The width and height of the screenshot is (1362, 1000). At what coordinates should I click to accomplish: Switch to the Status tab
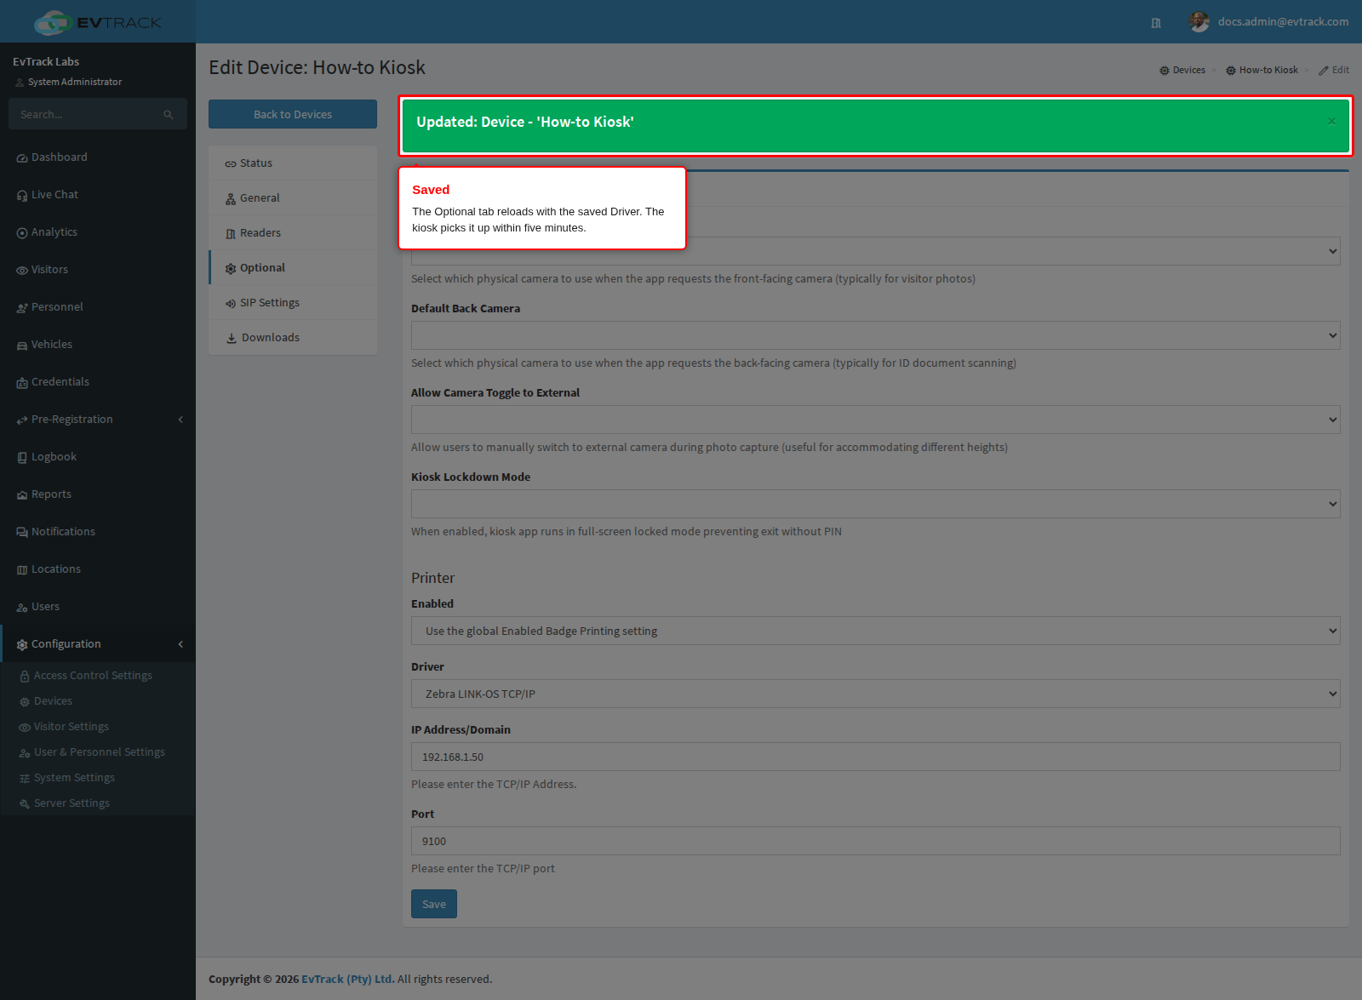[x=293, y=163]
